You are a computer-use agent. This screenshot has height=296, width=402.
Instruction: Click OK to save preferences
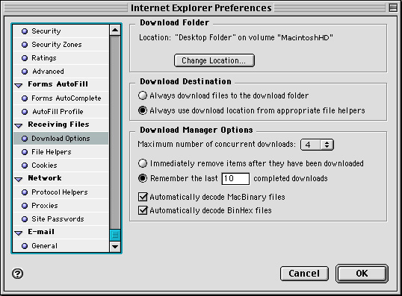[x=362, y=274]
